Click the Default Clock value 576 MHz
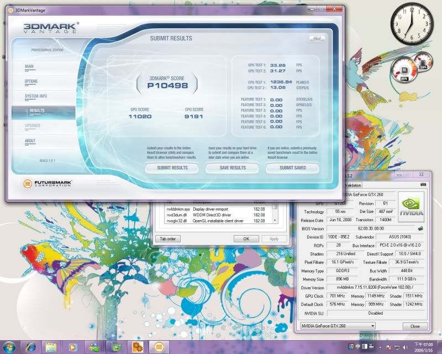This screenshot has height=354, width=442. point(337,305)
